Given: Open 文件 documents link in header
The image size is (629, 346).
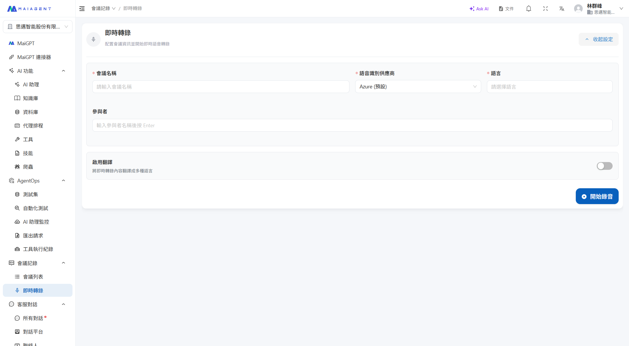Looking at the screenshot, I should click(506, 9).
